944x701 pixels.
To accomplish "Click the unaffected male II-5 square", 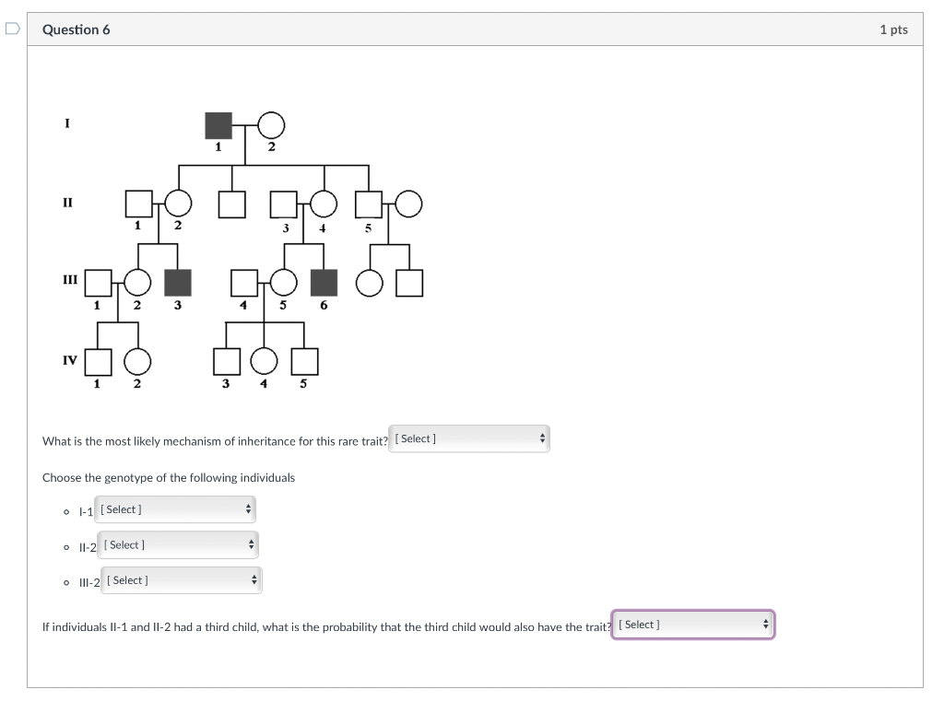I will [368, 204].
